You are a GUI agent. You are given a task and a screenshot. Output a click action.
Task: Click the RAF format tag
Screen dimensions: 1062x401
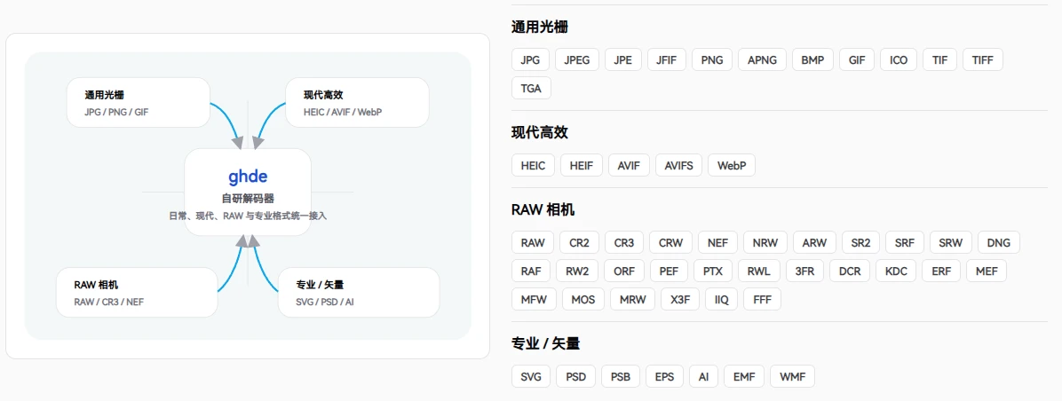pos(531,271)
